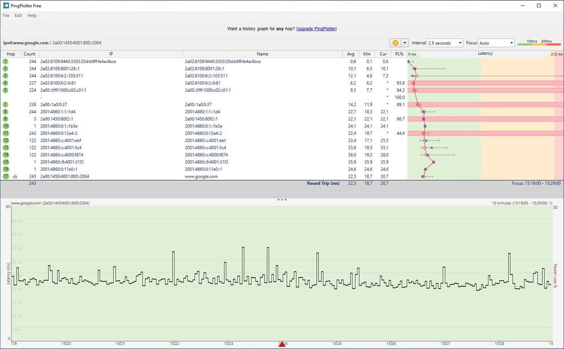Screen dimensions: 564x349
Task: Click the 100ms 200ms latency color scale
Action: pos(539,43)
